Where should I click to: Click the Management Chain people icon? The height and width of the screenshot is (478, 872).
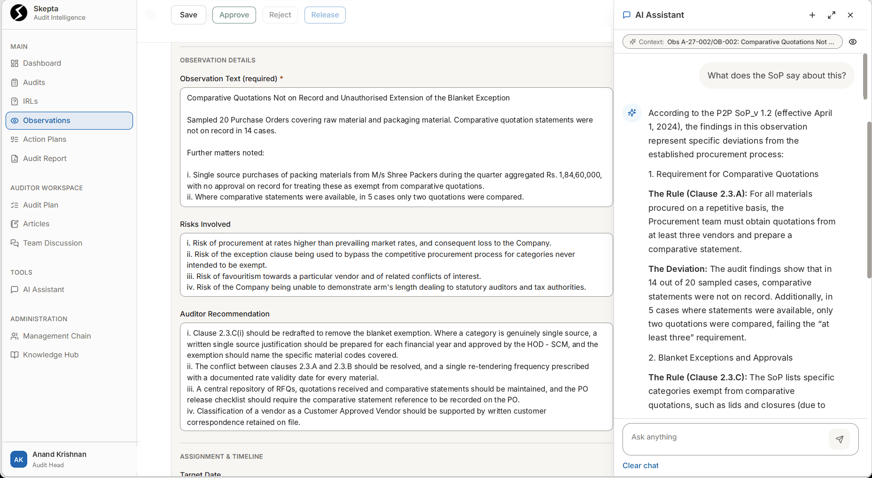click(x=15, y=336)
